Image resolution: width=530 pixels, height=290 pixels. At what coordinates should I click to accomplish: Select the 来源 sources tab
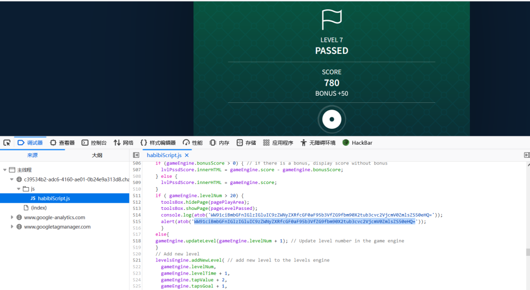coord(32,155)
